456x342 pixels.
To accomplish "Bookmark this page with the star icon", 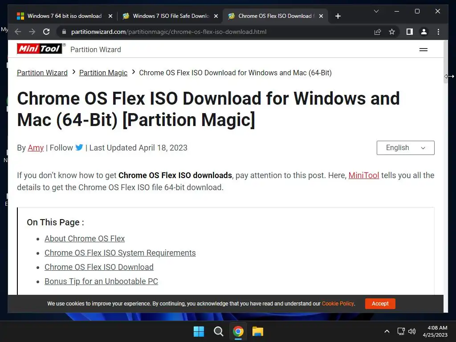I will point(392,32).
